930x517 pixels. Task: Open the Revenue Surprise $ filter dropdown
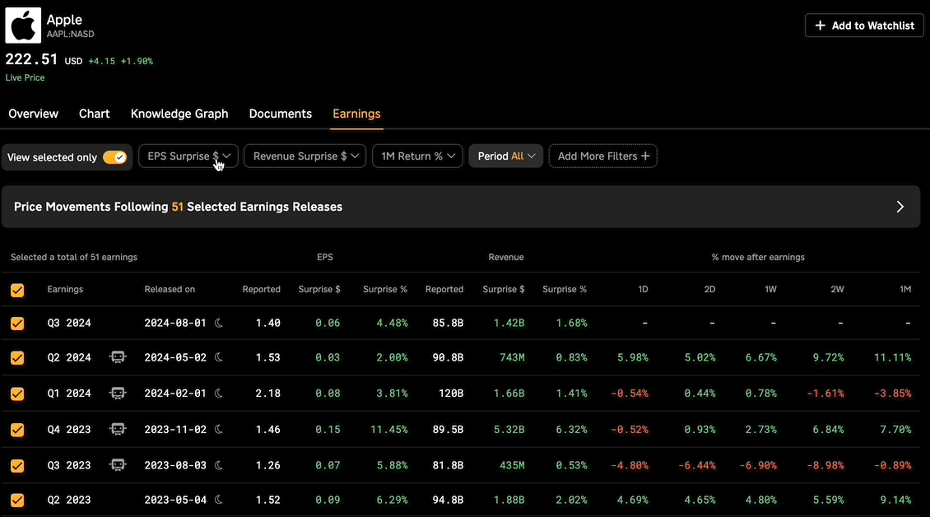(305, 156)
